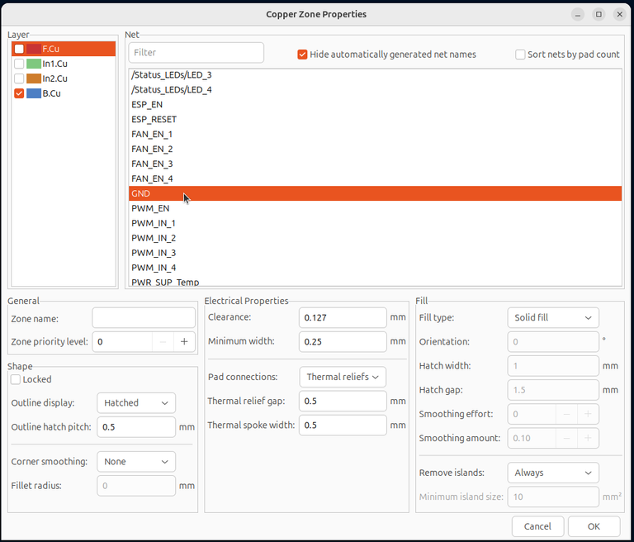Click the Minimum width field
Viewport: 634px width, 542px height.
[343, 341]
